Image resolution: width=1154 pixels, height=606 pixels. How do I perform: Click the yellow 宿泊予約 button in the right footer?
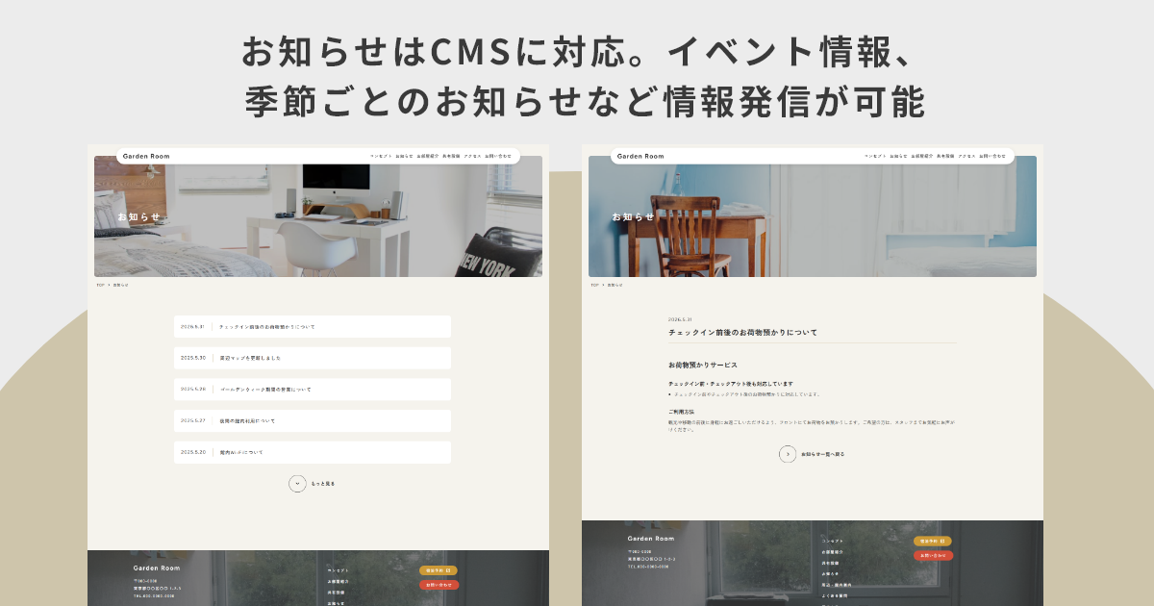tap(933, 542)
